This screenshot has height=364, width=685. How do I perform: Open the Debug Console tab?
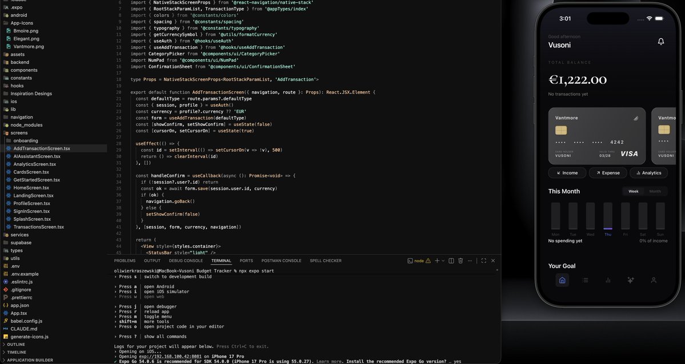186,261
